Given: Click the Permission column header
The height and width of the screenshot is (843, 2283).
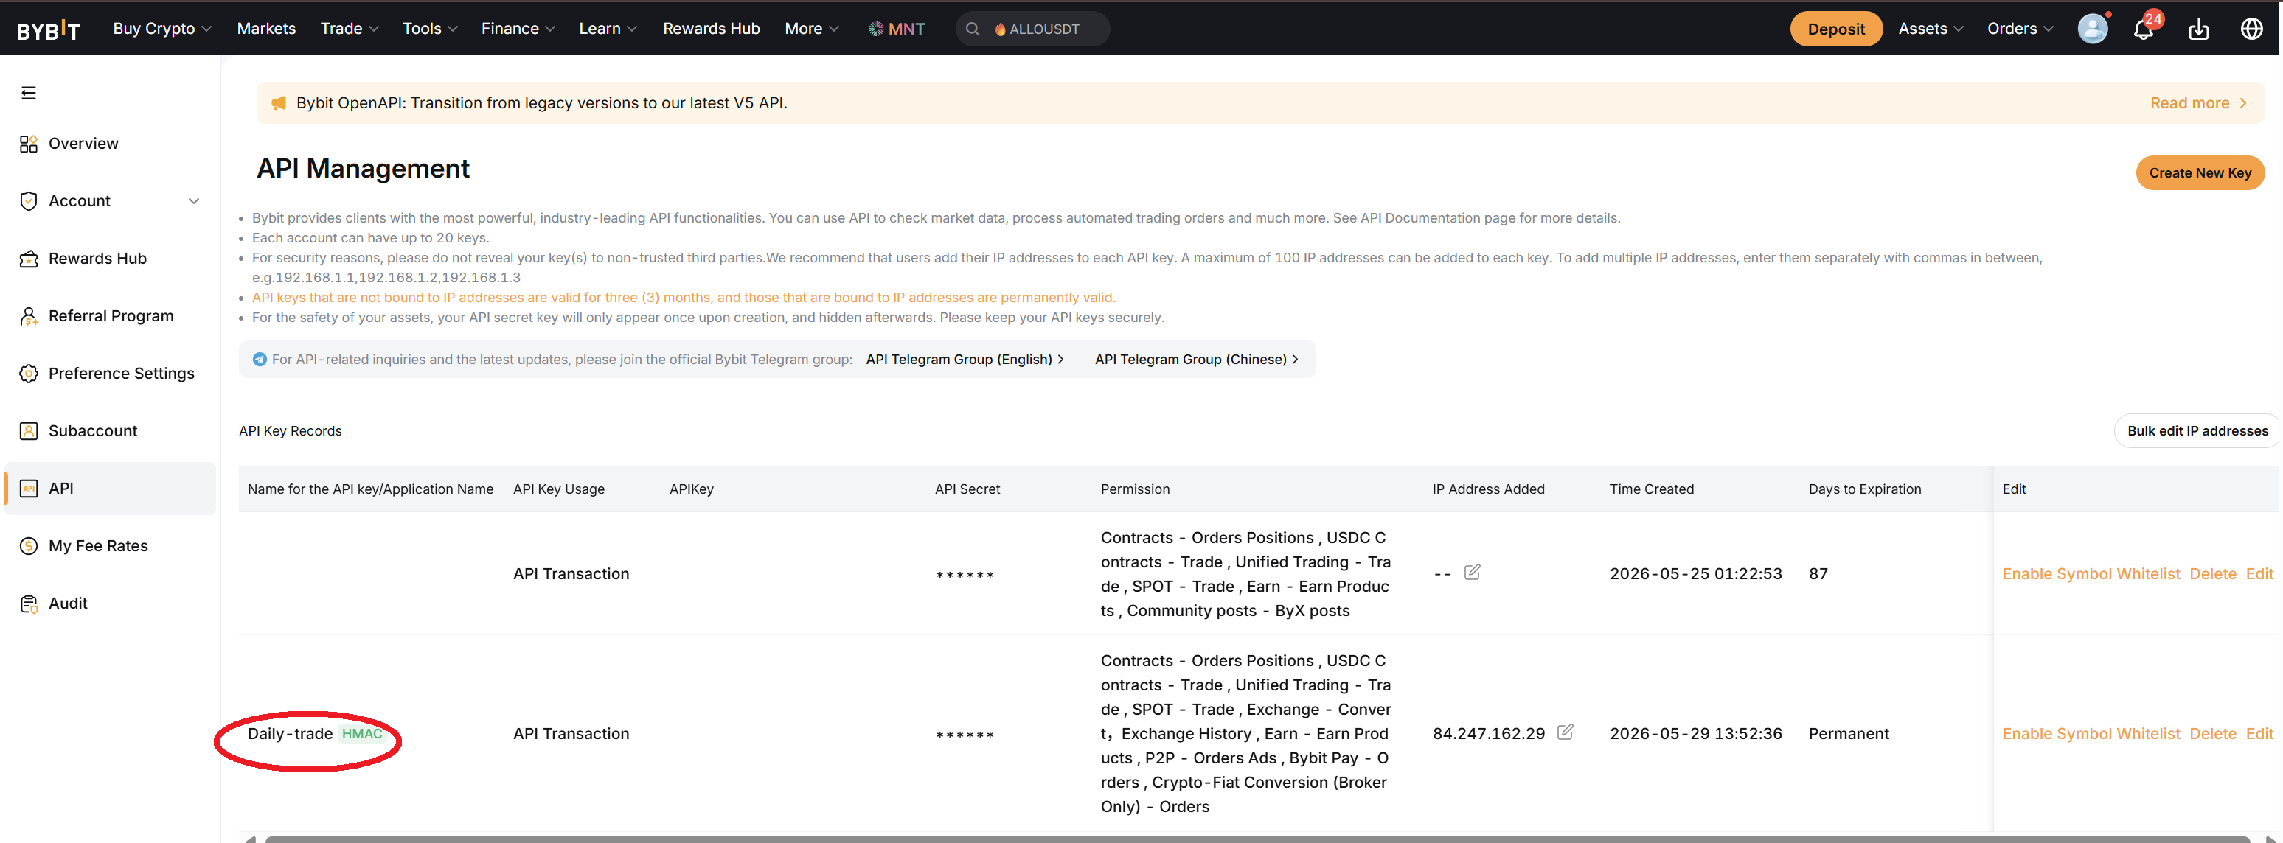Looking at the screenshot, I should click(1134, 489).
